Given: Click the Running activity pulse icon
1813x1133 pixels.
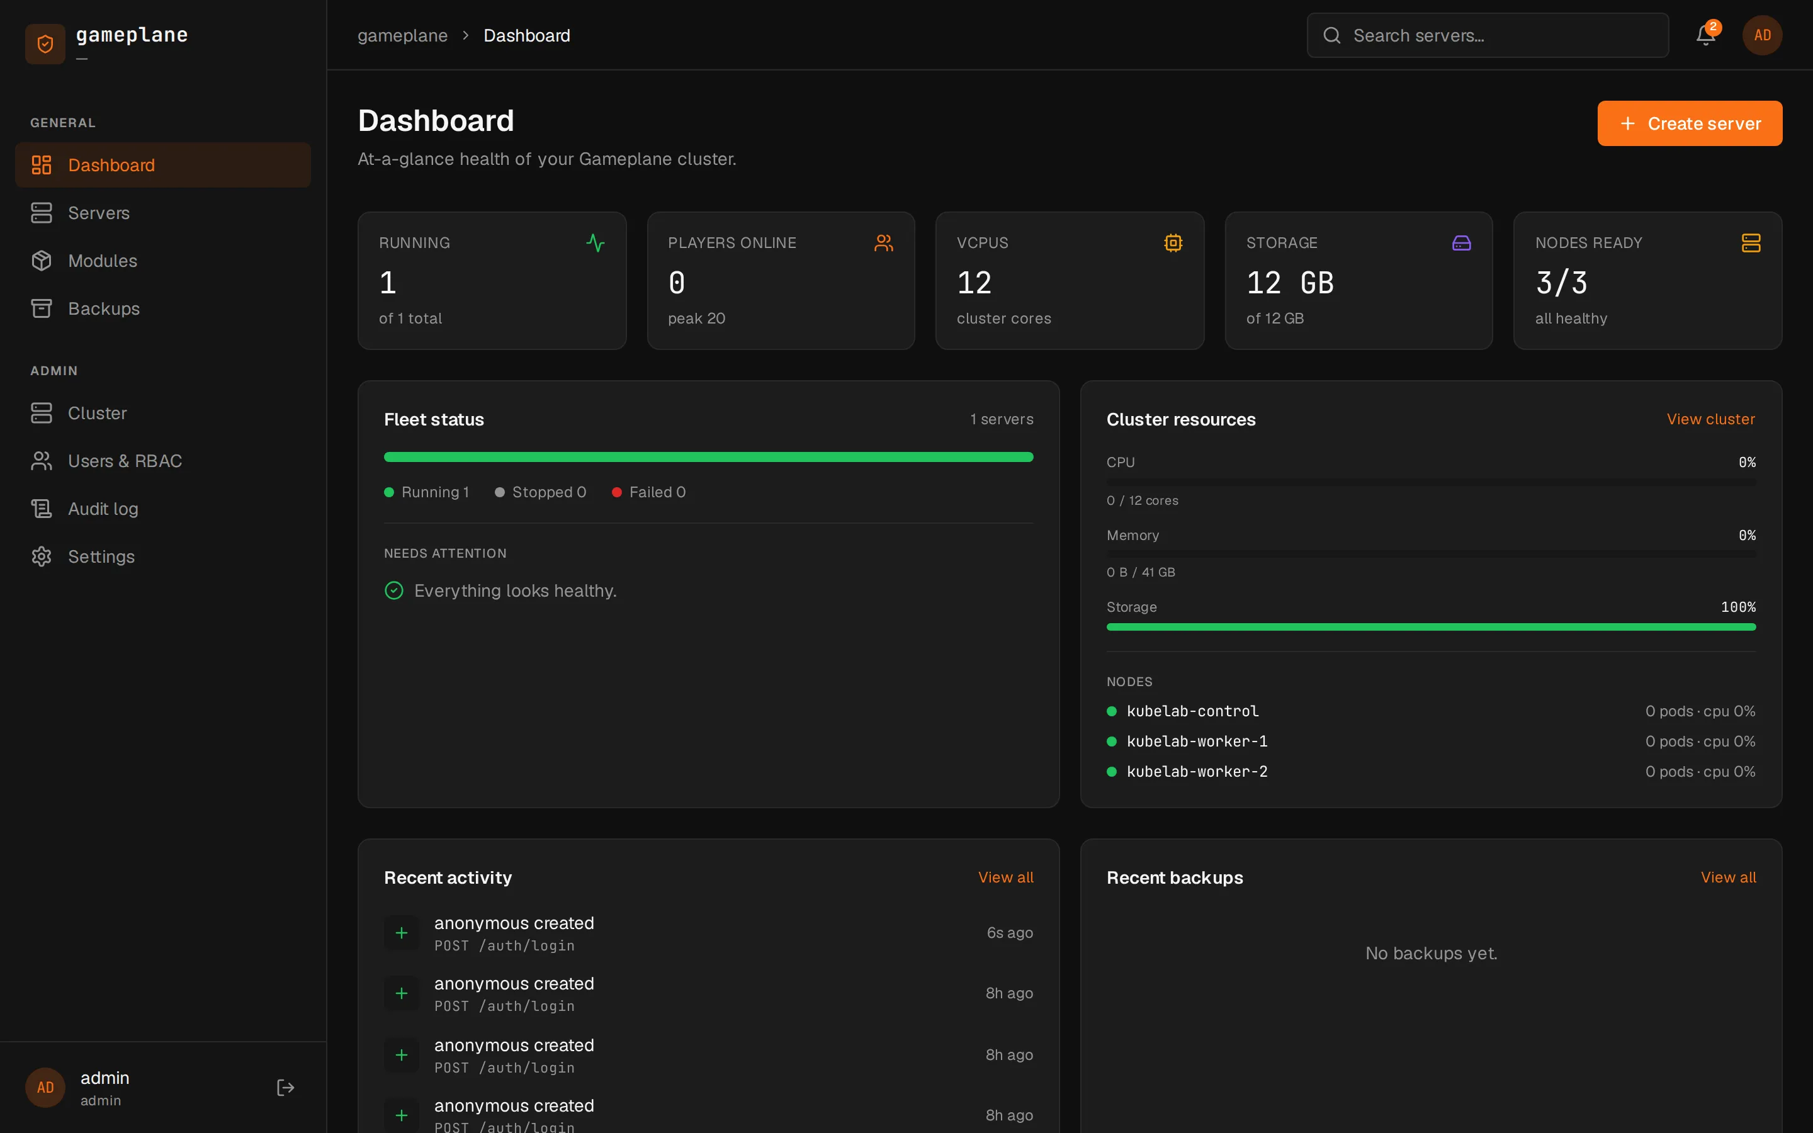Looking at the screenshot, I should [596, 243].
